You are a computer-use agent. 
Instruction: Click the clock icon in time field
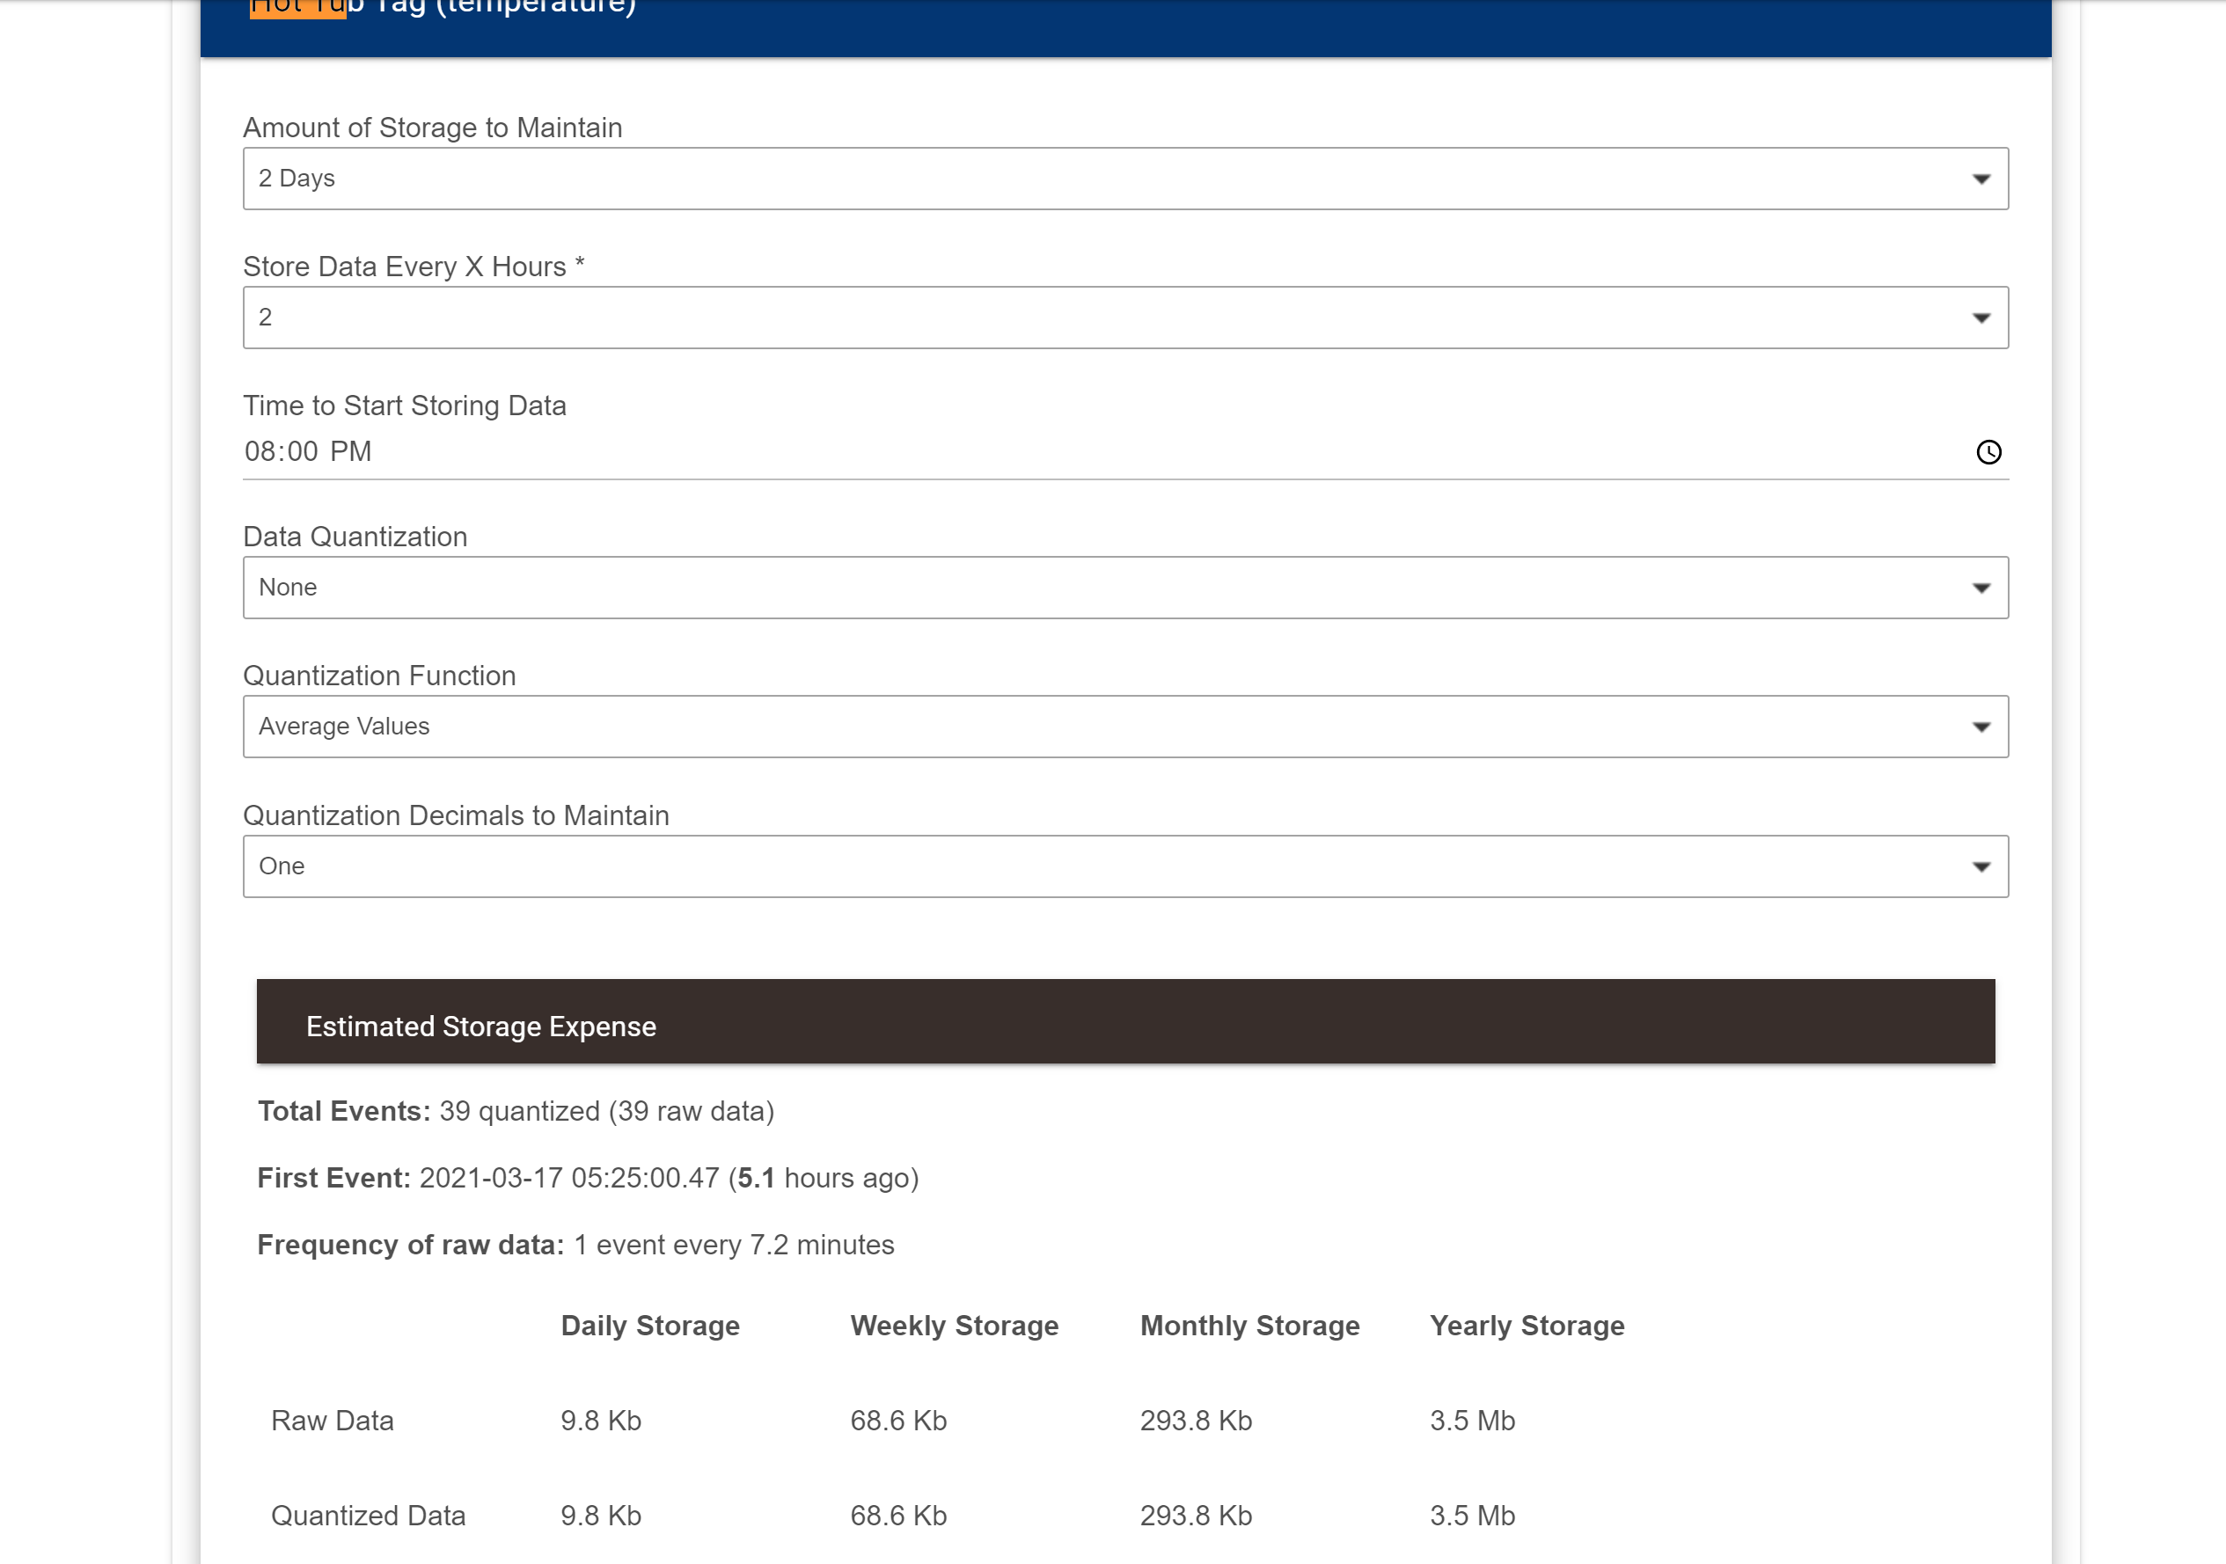1988,451
